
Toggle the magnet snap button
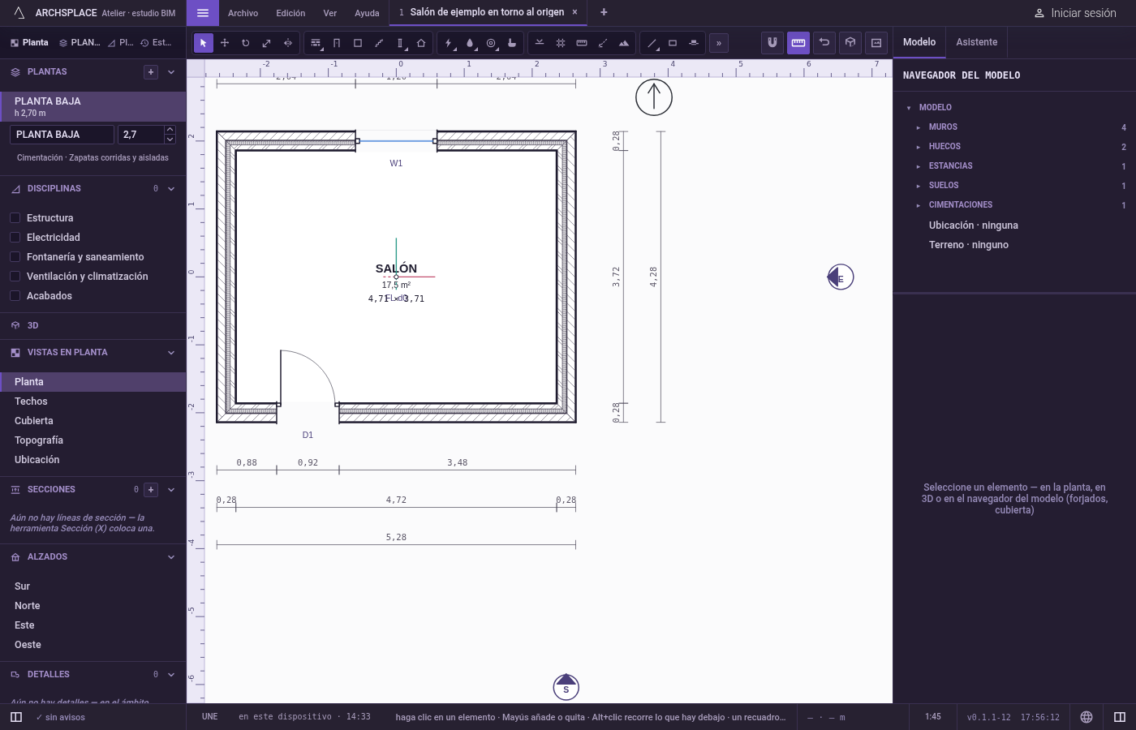(x=772, y=42)
